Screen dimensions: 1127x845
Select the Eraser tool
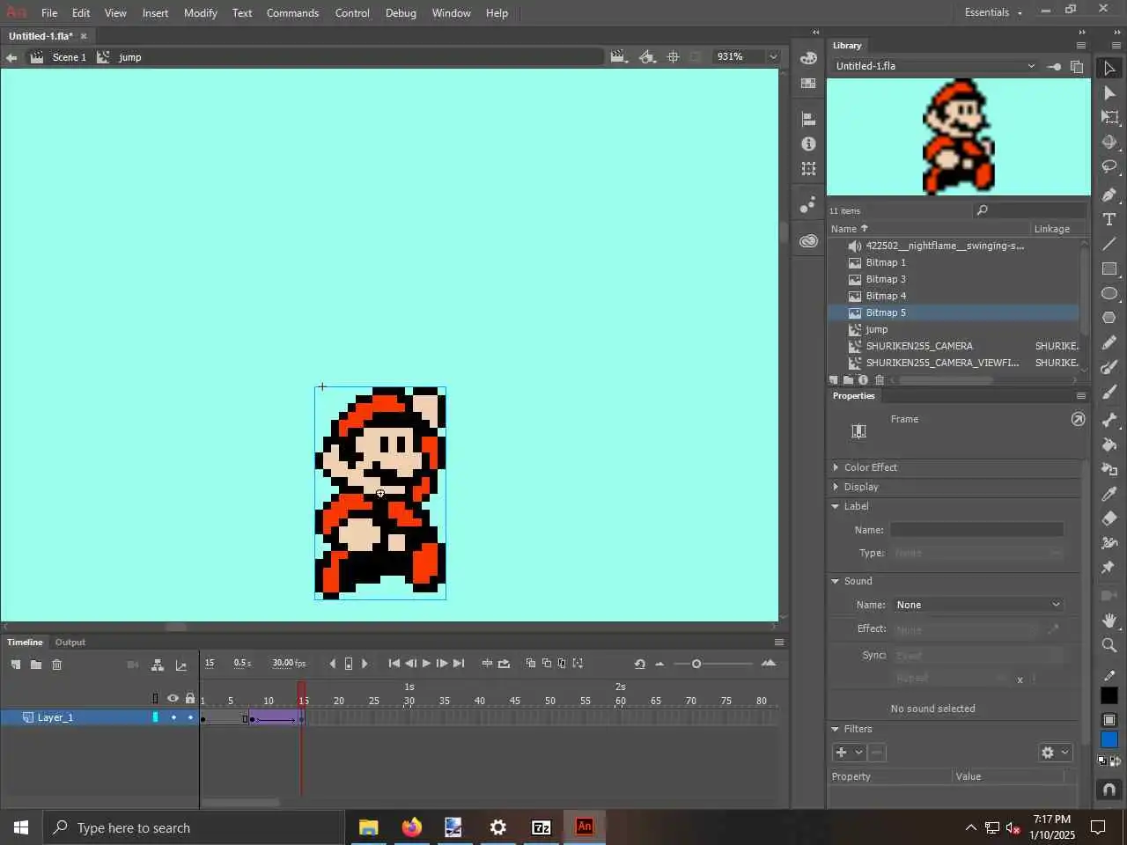point(1109,518)
